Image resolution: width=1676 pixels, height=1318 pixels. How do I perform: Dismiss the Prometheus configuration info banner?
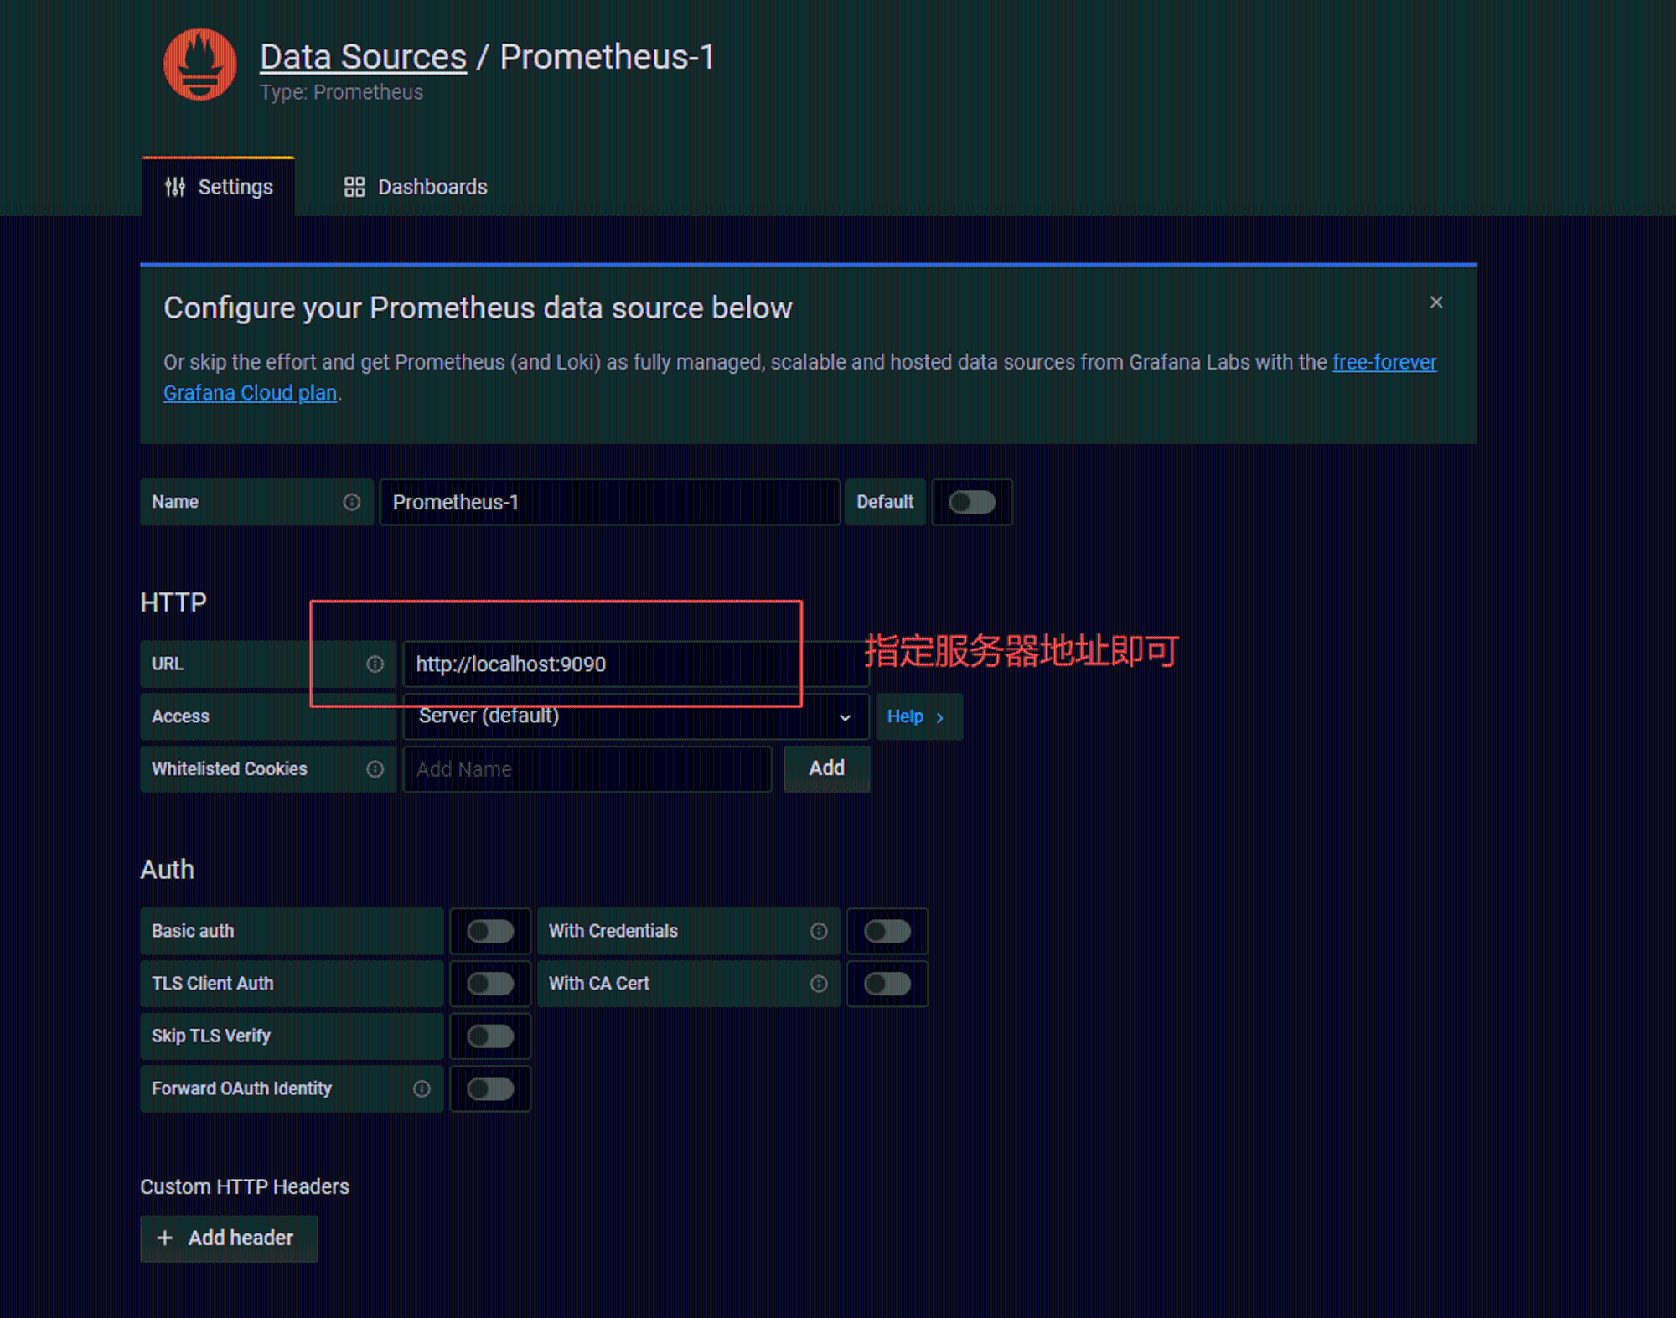click(x=1436, y=302)
